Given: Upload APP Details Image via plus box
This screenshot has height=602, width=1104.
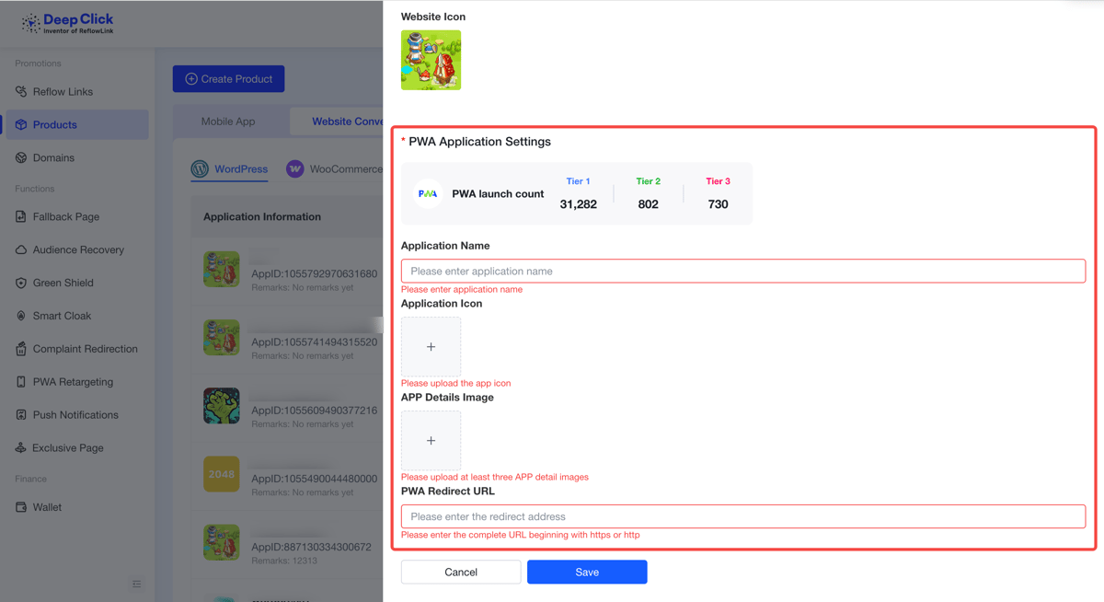Looking at the screenshot, I should pyautogui.click(x=431, y=441).
